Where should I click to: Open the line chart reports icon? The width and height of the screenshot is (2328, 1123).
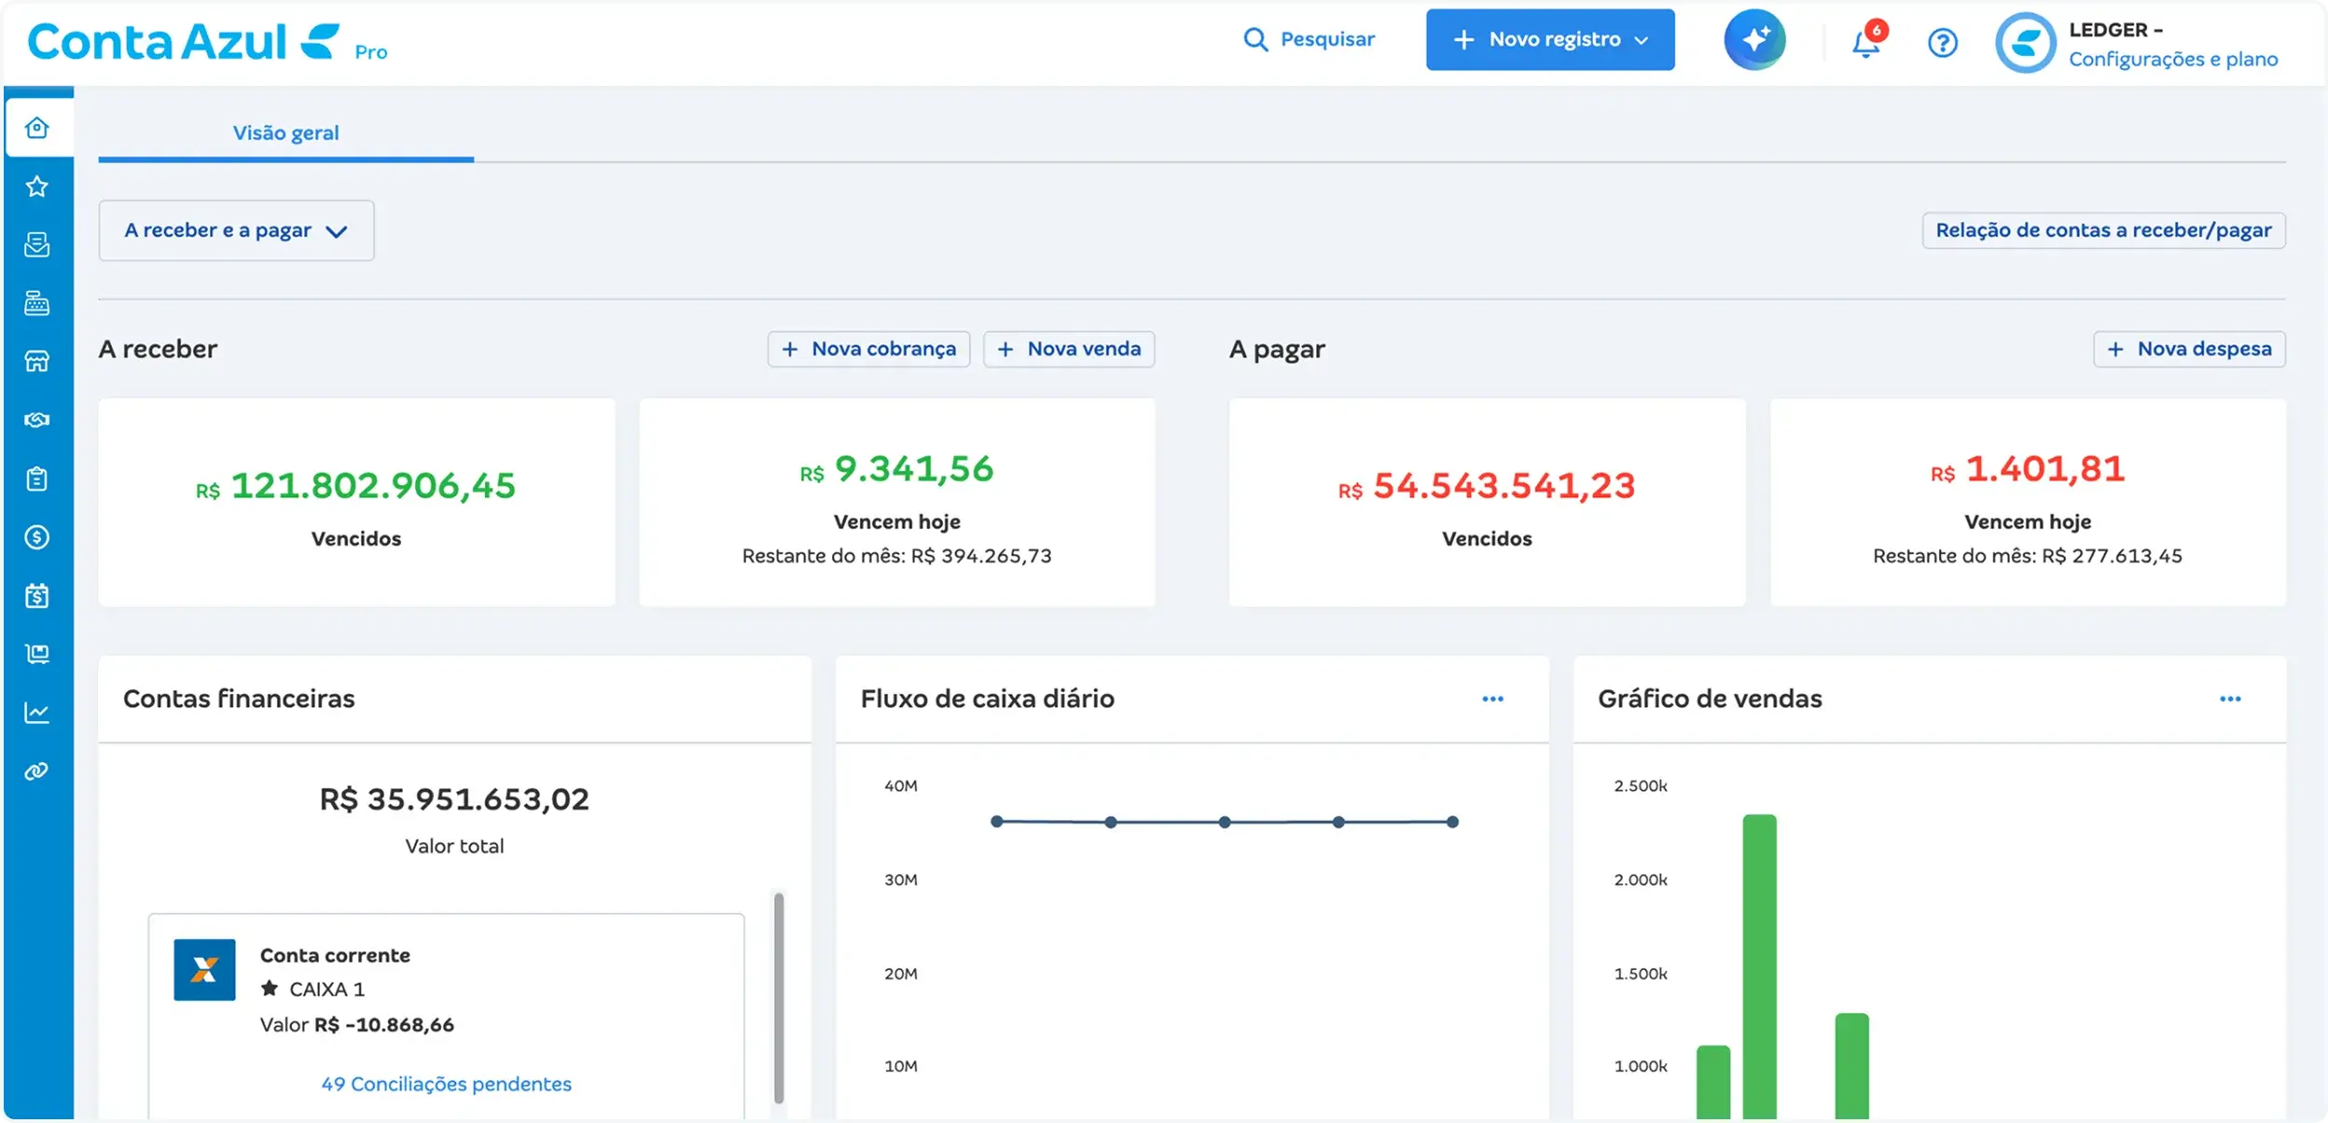click(37, 713)
